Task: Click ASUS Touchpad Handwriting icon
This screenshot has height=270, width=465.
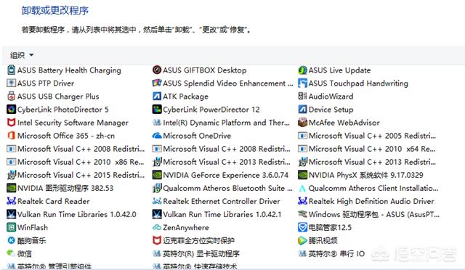Action: click(x=302, y=83)
